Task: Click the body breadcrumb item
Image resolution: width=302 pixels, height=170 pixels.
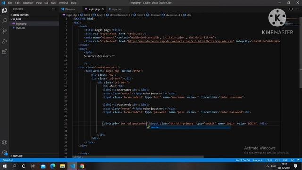Action: coord(100,15)
